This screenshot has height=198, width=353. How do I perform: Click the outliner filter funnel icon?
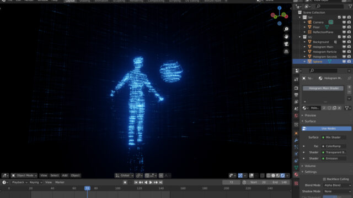350,7
